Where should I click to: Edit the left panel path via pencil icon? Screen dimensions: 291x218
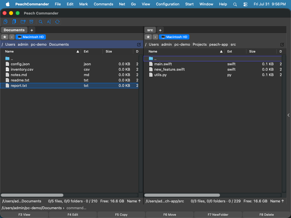pyautogui.click(x=139, y=45)
